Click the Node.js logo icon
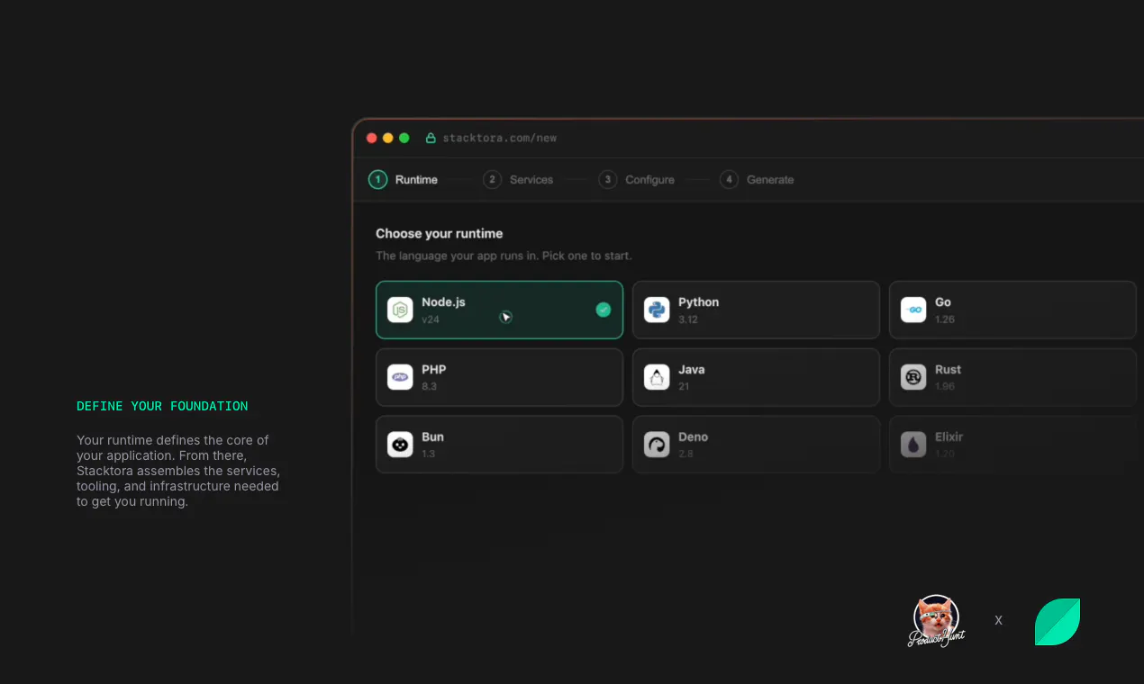 pos(400,310)
